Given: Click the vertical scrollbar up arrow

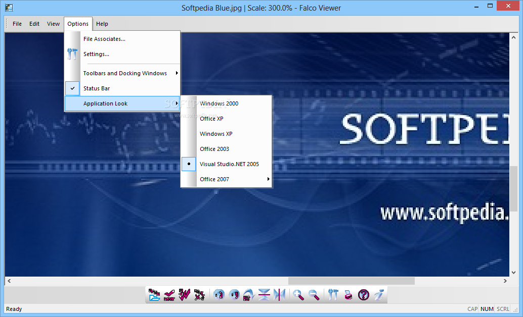Looking at the screenshot, I should pos(514,37).
